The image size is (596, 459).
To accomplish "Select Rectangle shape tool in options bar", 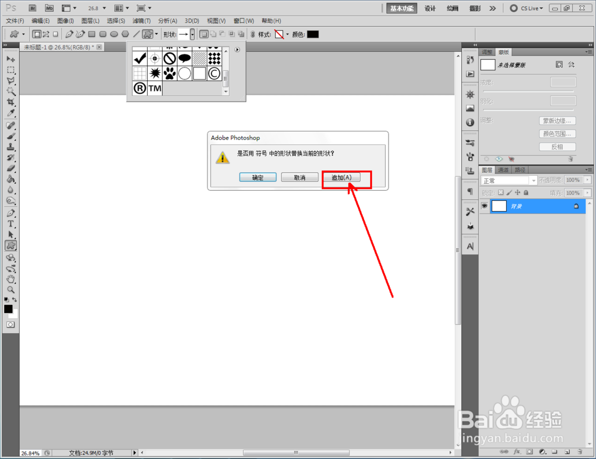I will (92, 34).
